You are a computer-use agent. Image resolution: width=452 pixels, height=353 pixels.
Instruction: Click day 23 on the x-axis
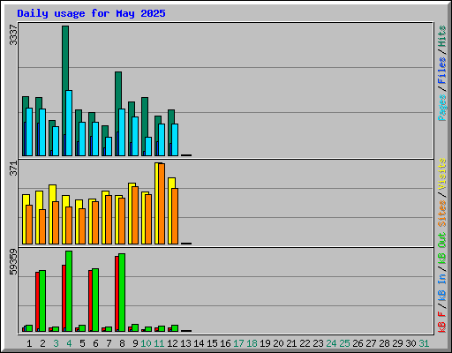pyautogui.click(x=318, y=343)
